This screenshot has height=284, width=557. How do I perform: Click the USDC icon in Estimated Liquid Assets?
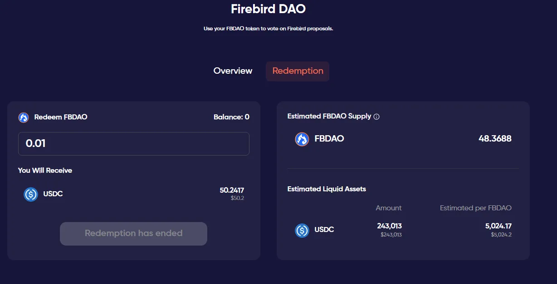302,231
